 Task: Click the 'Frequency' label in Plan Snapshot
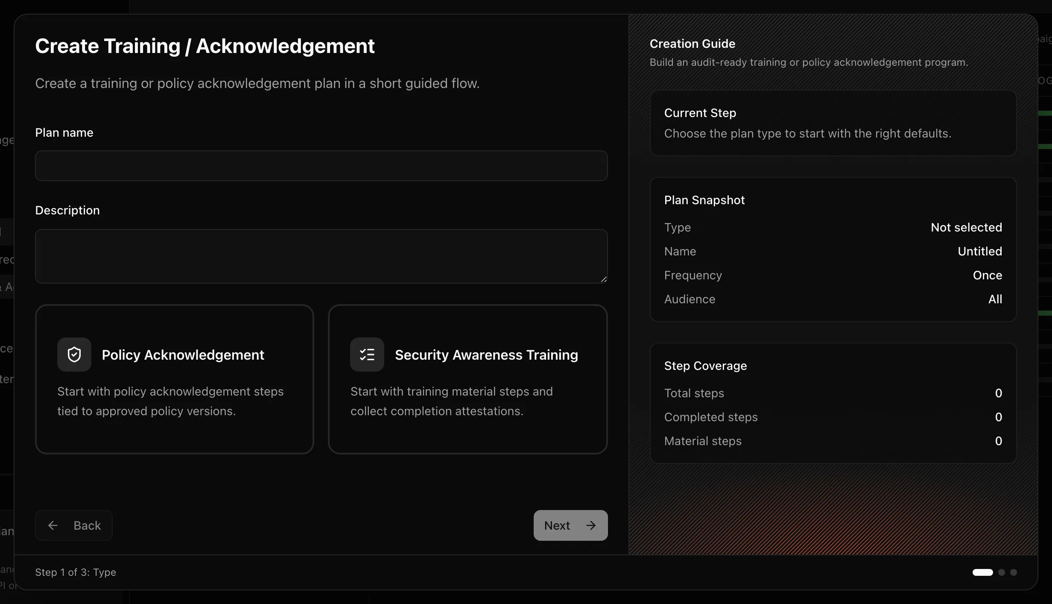(x=693, y=275)
